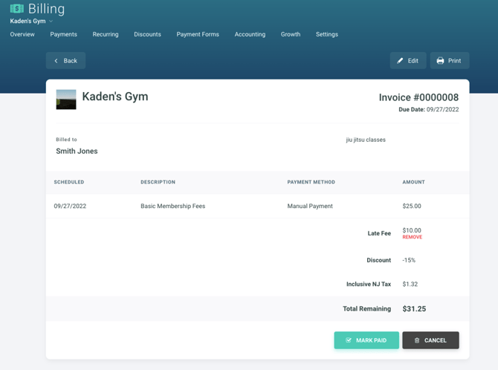View the Growth tab
498x370 pixels.
click(291, 34)
